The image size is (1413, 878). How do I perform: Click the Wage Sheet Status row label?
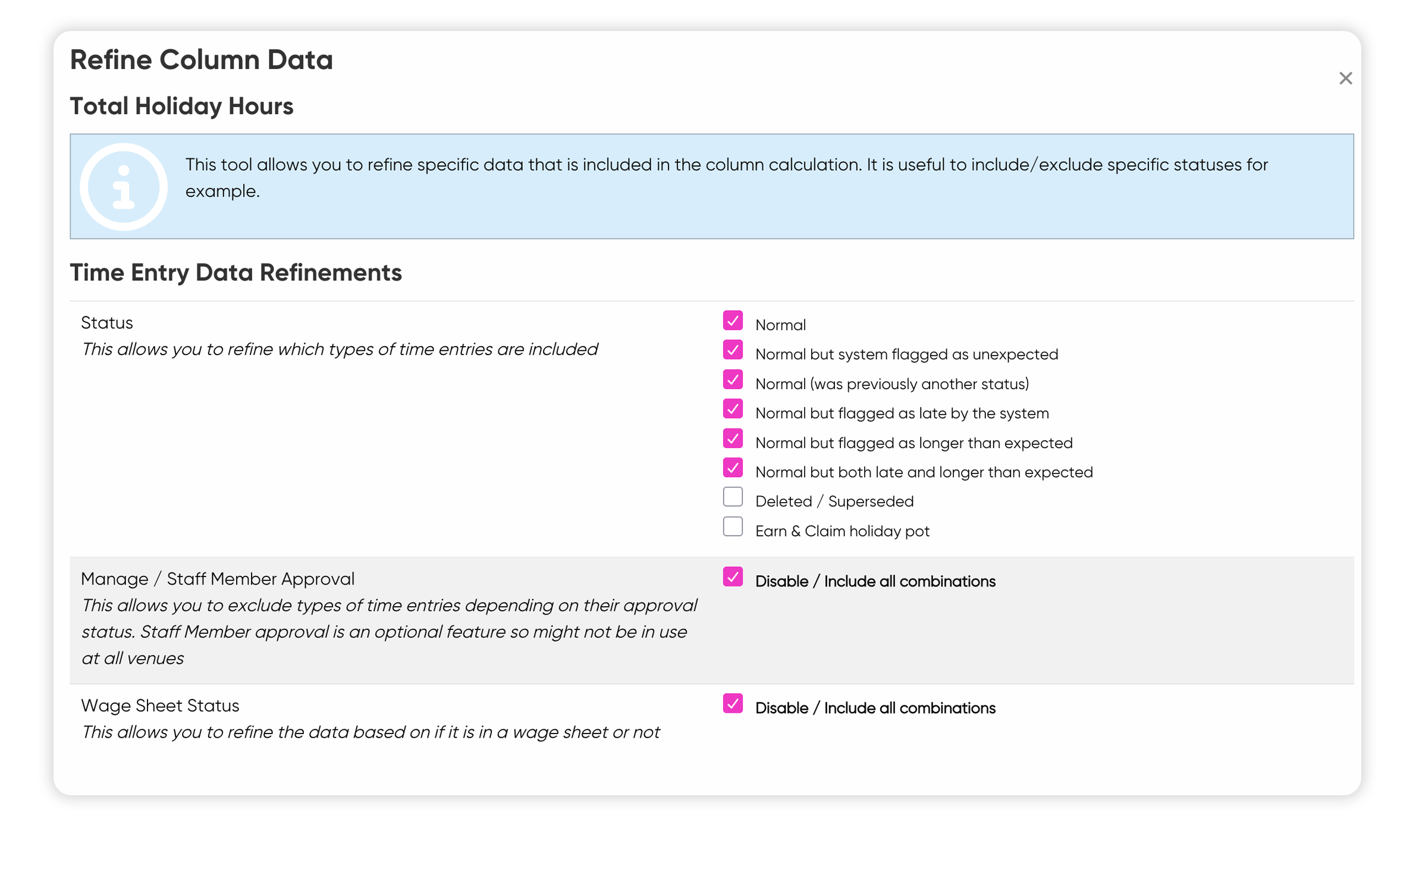click(160, 705)
